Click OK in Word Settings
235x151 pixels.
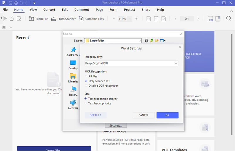pos(167,115)
